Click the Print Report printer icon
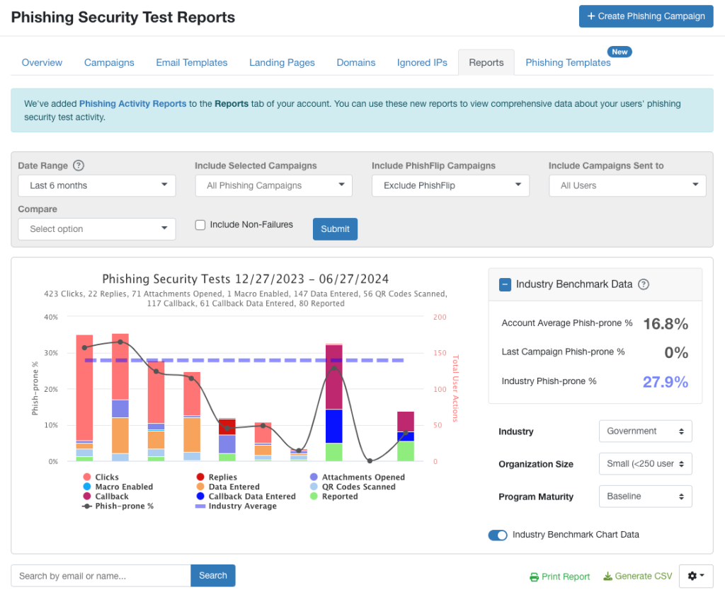725x597 pixels. pos(534,577)
